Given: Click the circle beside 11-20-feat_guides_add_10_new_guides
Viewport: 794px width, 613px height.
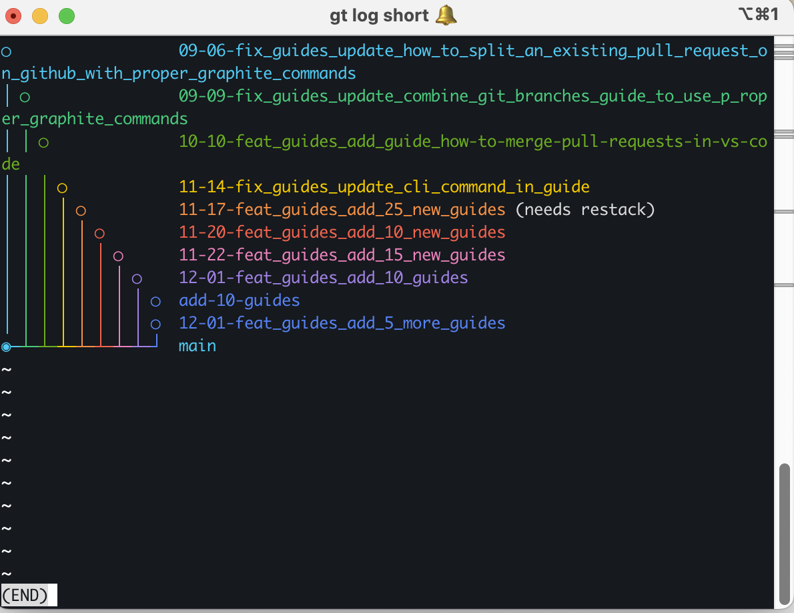Looking at the screenshot, I should point(99,232).
